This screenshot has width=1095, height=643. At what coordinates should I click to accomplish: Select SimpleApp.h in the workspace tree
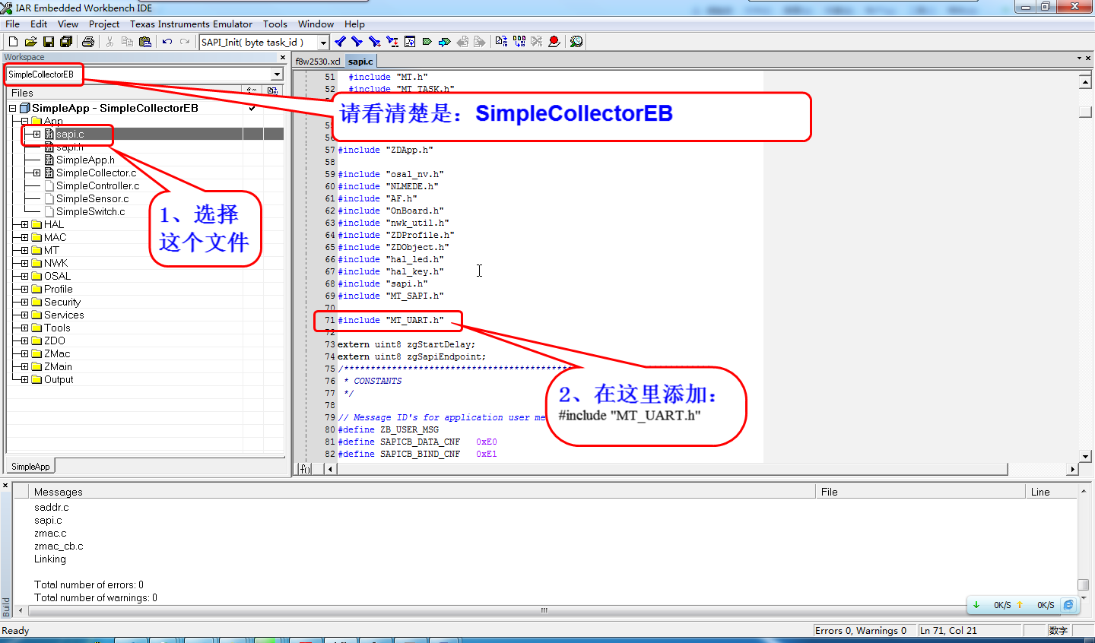pos(85,160)
